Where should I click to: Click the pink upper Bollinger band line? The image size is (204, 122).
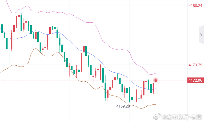pos(99,33)
